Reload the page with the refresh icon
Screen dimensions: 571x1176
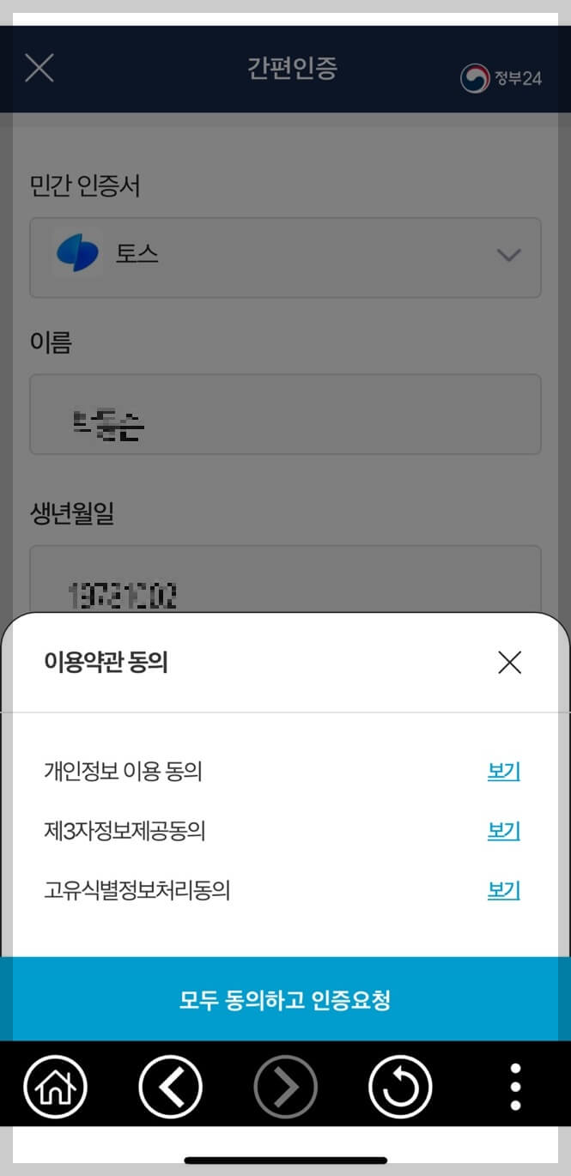point(400,1085)
